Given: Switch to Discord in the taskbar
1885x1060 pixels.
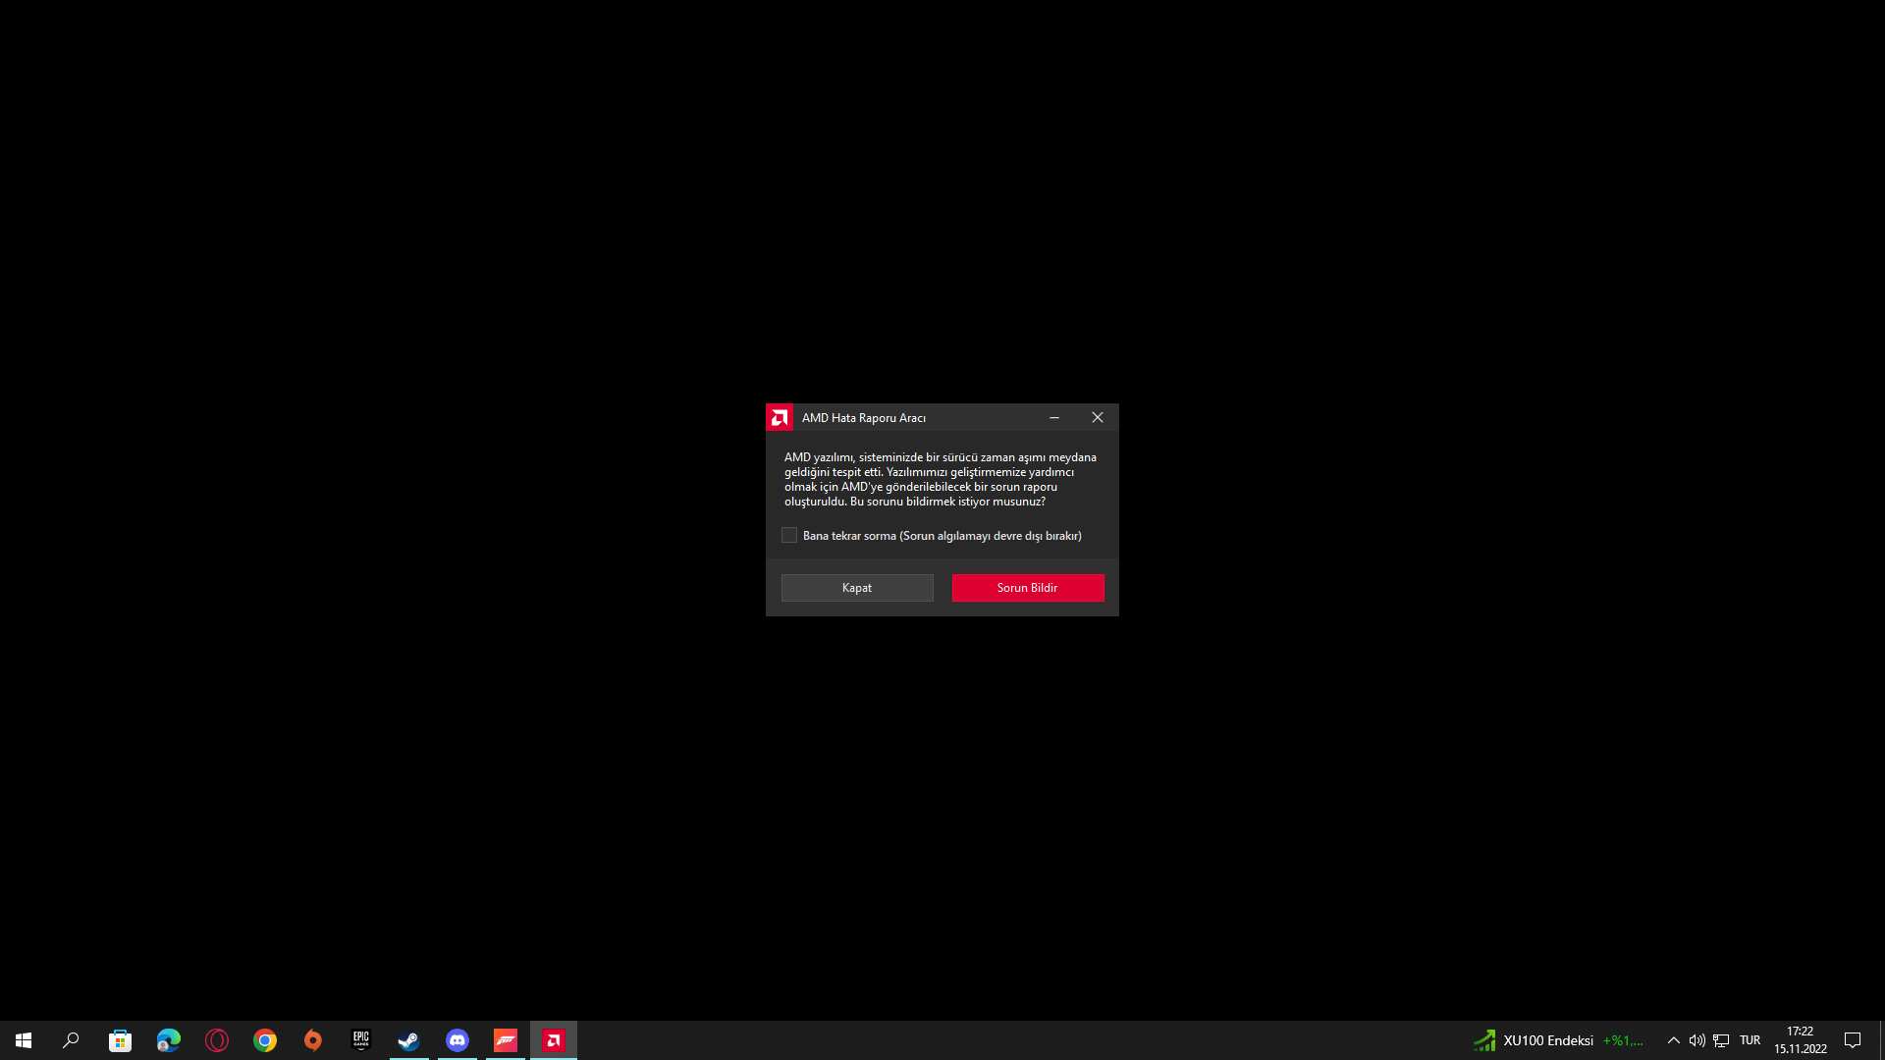Looking at the screenshot, I should point(457,1040).
